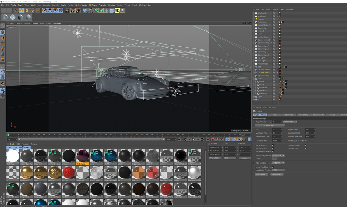Toggle the Y axis lock
This screenshot has width=347, height=207.
tap(50, 10)
